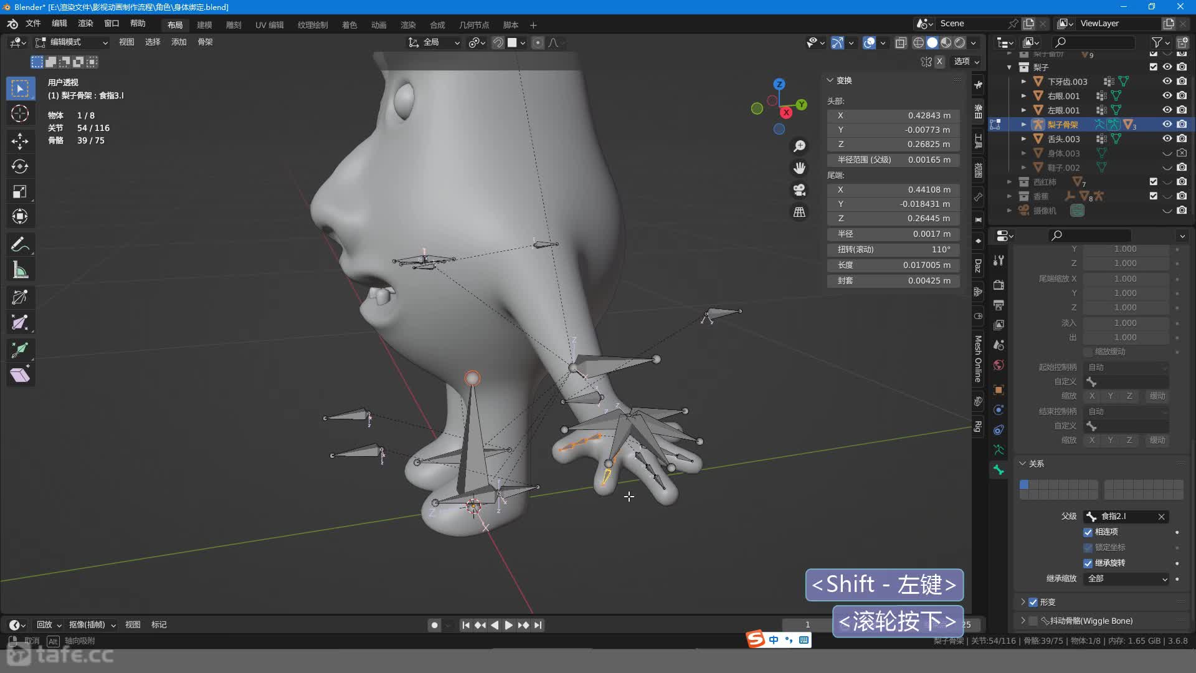This screenshot has height=673, width=1196.
Task: Enable the 抖动骨骼 Wiggle Bone checkbox
Action: click(x=1033, y=621)
